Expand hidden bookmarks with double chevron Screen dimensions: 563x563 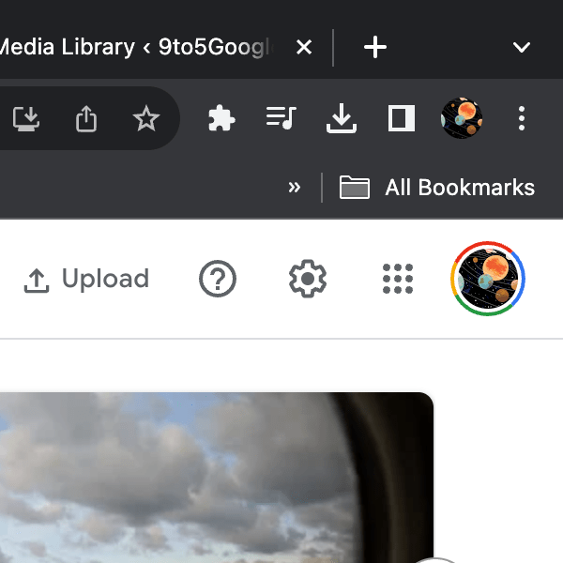[295, 188]
